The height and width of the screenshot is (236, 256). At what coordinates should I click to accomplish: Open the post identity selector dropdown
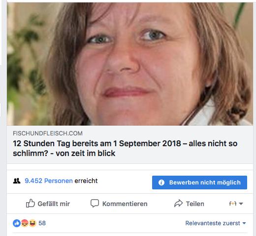pos(236,204)
